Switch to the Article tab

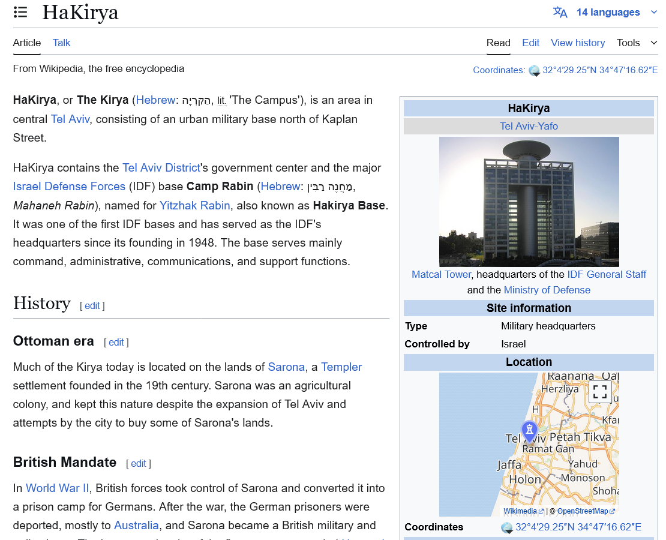click(27, 43)
